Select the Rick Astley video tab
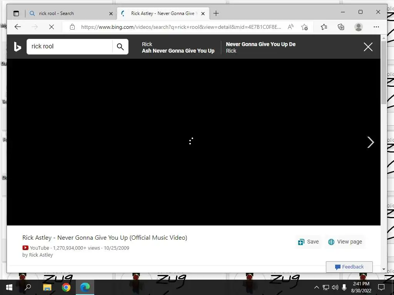The height and width of the screenshot is (295, 394). (163, 13)
